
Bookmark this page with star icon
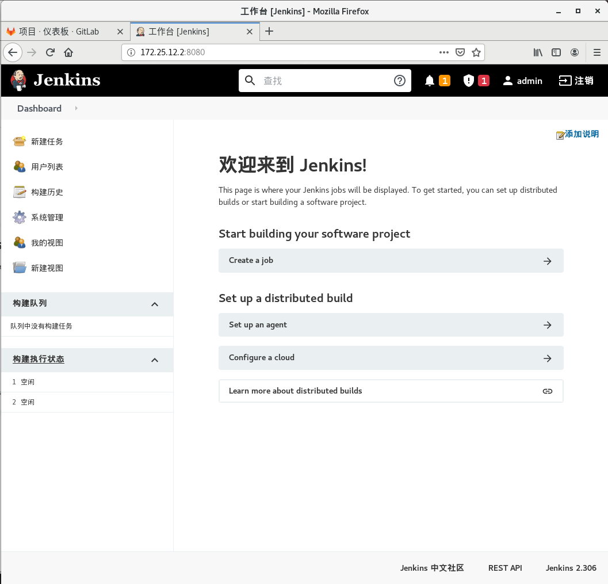(x=476, y=52)
